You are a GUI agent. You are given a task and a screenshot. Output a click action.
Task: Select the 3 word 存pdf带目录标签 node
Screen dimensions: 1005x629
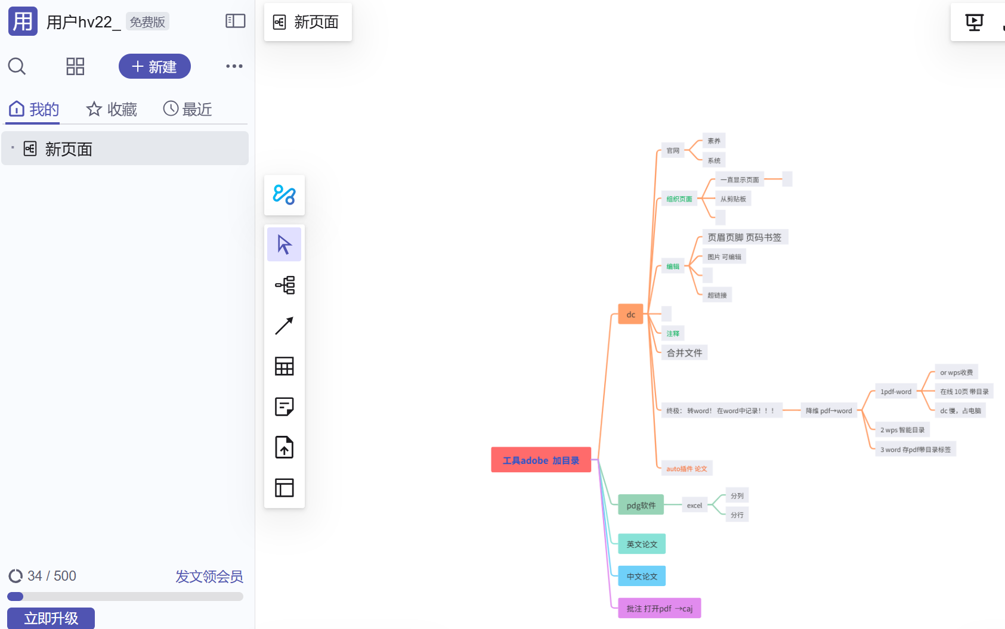click(916, 449)
